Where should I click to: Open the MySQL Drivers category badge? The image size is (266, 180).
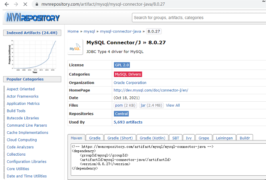pos(128,74)
